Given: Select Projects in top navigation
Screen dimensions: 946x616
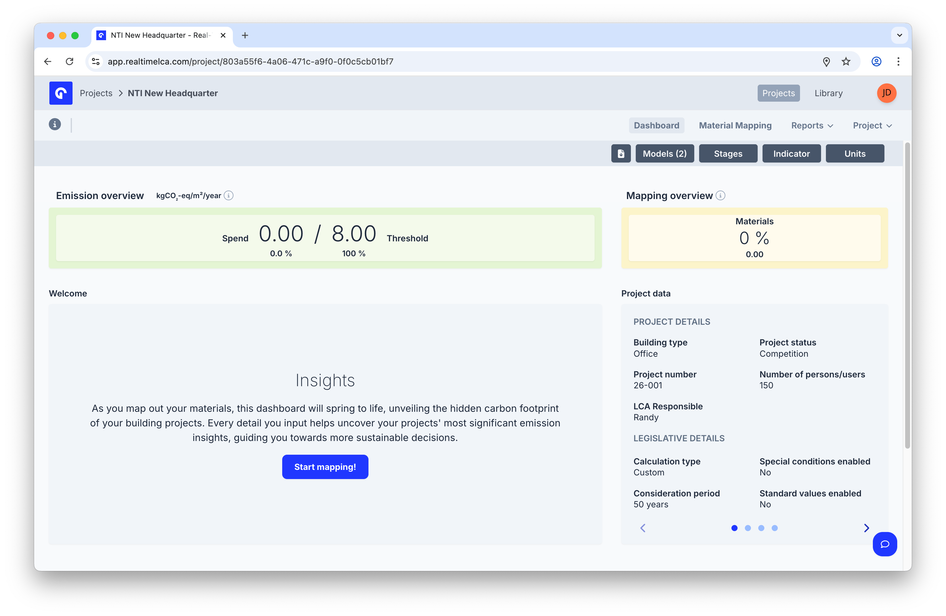Looking at the screenshot, I should click(x=778, y=93).
